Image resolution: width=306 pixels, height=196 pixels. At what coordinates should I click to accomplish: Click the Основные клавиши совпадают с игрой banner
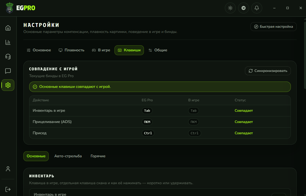point(160,87)
